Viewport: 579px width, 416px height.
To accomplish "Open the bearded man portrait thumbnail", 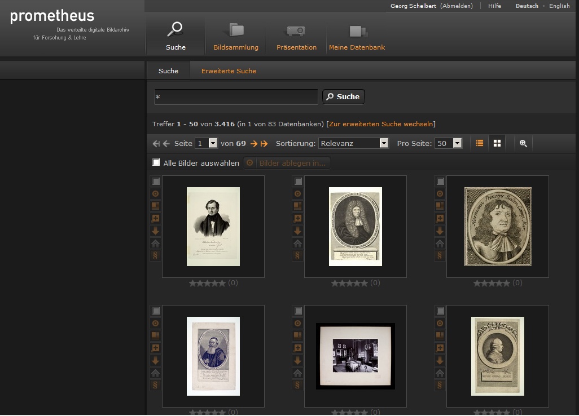I will coord(213,356).
